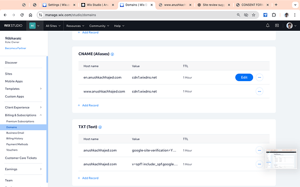Open the browser extensions puzzle icon
300x187 pixels.
274,15
